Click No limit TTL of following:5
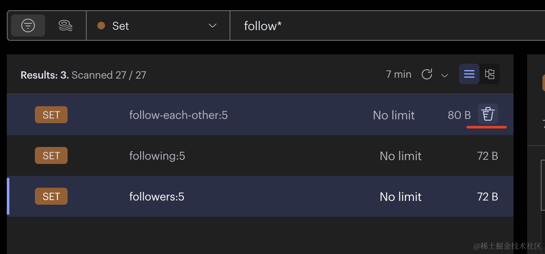Screen dimensions: 545x254 coord(400,156)
